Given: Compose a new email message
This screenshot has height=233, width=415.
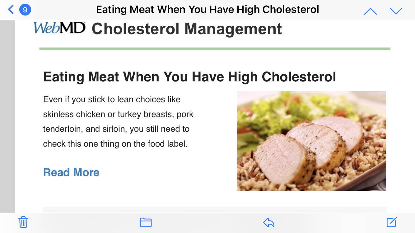Looking at the screenshot, I should (x=391, y=222).
